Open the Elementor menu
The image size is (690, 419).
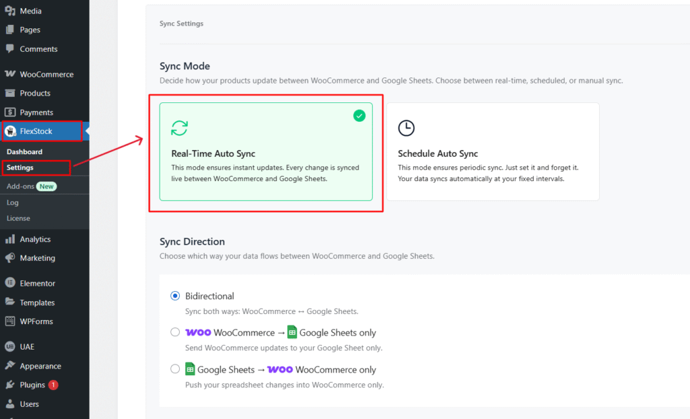click(x=38, y=284)
